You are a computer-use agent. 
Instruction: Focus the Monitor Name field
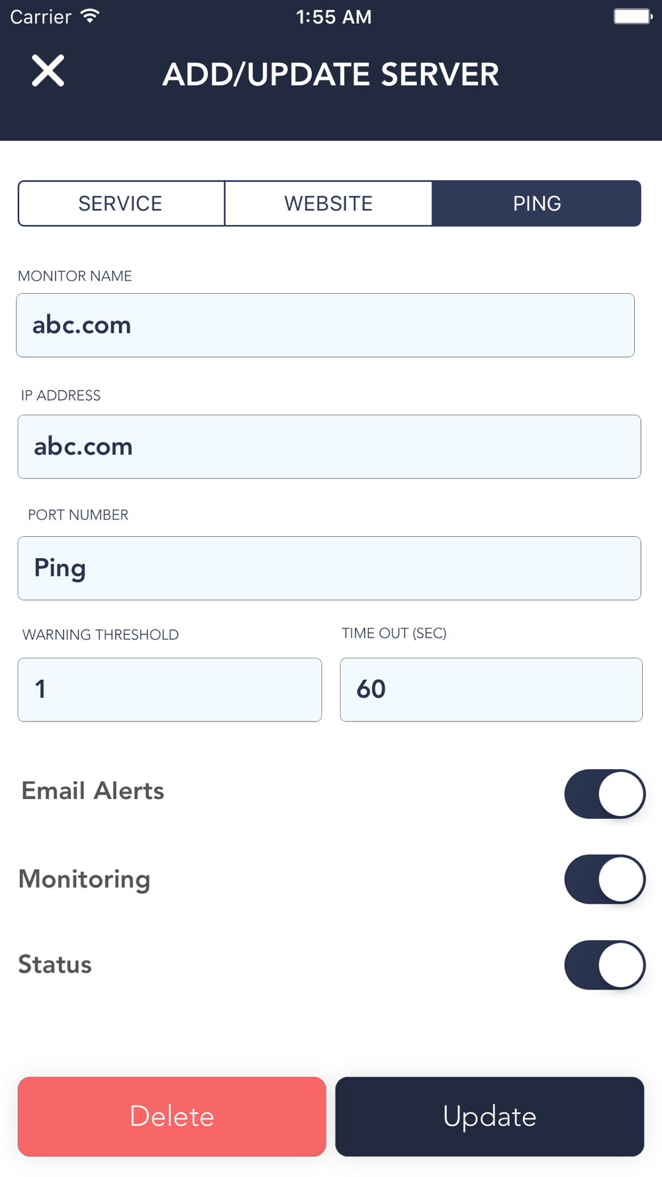tap(325, 325)
